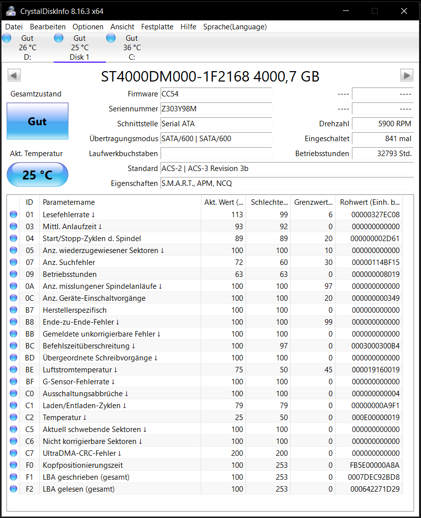Select the Anz. Geräte-Einschaltvorgänge row
This screenshot has width=421, height=518.
[x=205, y=298]
